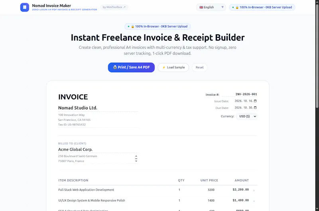This screenshot has width=319, height=211.
Task: Click the client address field down arrow
Action: 136,161
